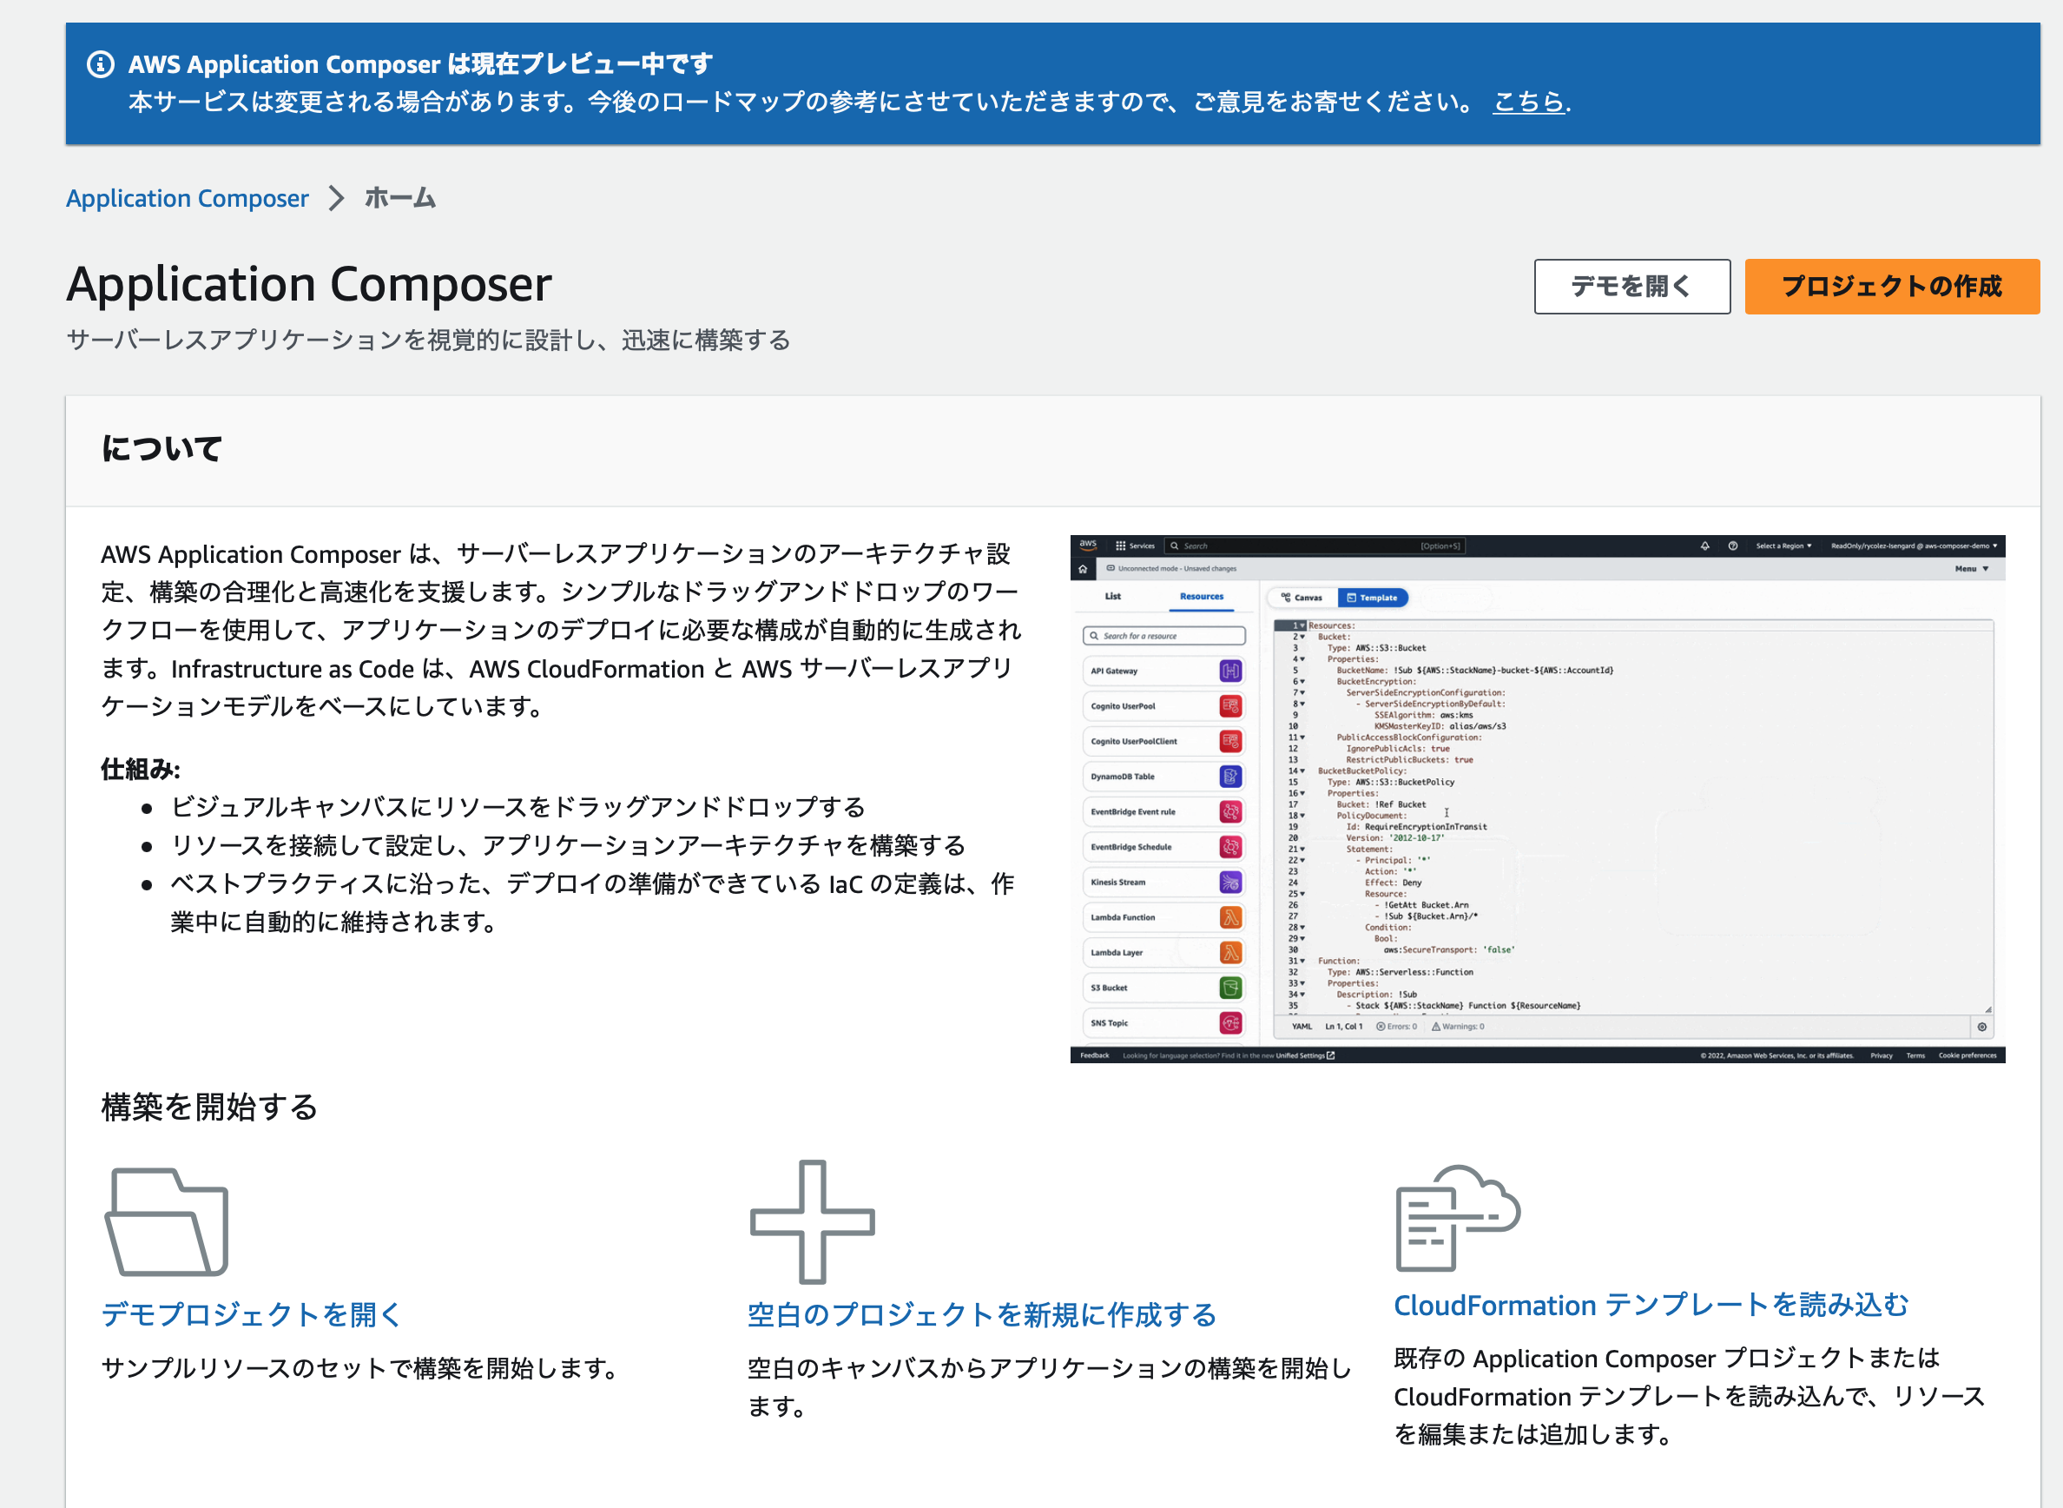Open the こちら feedback link
This screenshot has width=2063, height=1508.
coord(1528,102)
